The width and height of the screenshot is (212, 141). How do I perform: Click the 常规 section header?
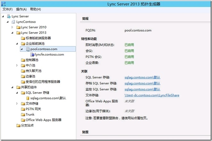click(x=85, y=19)
